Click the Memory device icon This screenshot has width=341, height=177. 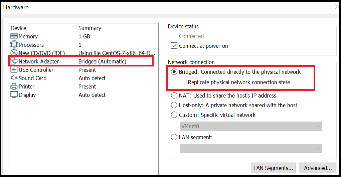[x=14, y=36]
